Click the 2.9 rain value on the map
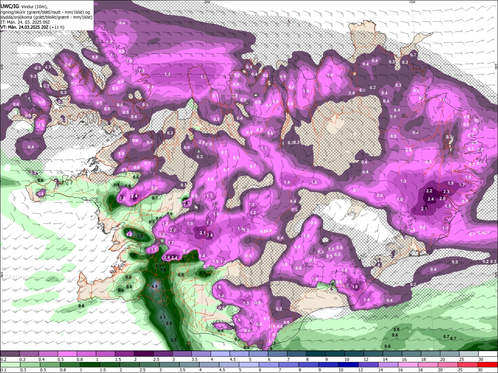 [169, 323]
